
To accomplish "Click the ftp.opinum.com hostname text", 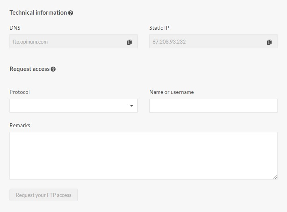I will (x=30, y=42).
